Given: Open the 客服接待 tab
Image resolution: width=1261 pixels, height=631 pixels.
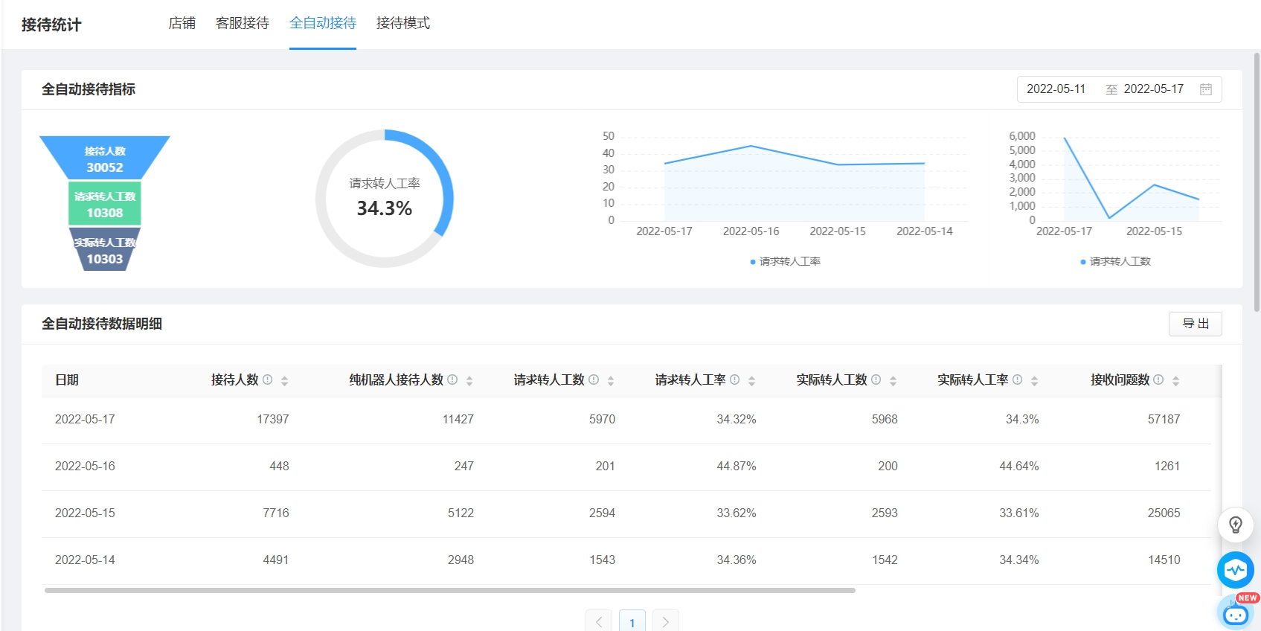Looking at the screenshot, I should pyautogui.click(x=243, y=23).
